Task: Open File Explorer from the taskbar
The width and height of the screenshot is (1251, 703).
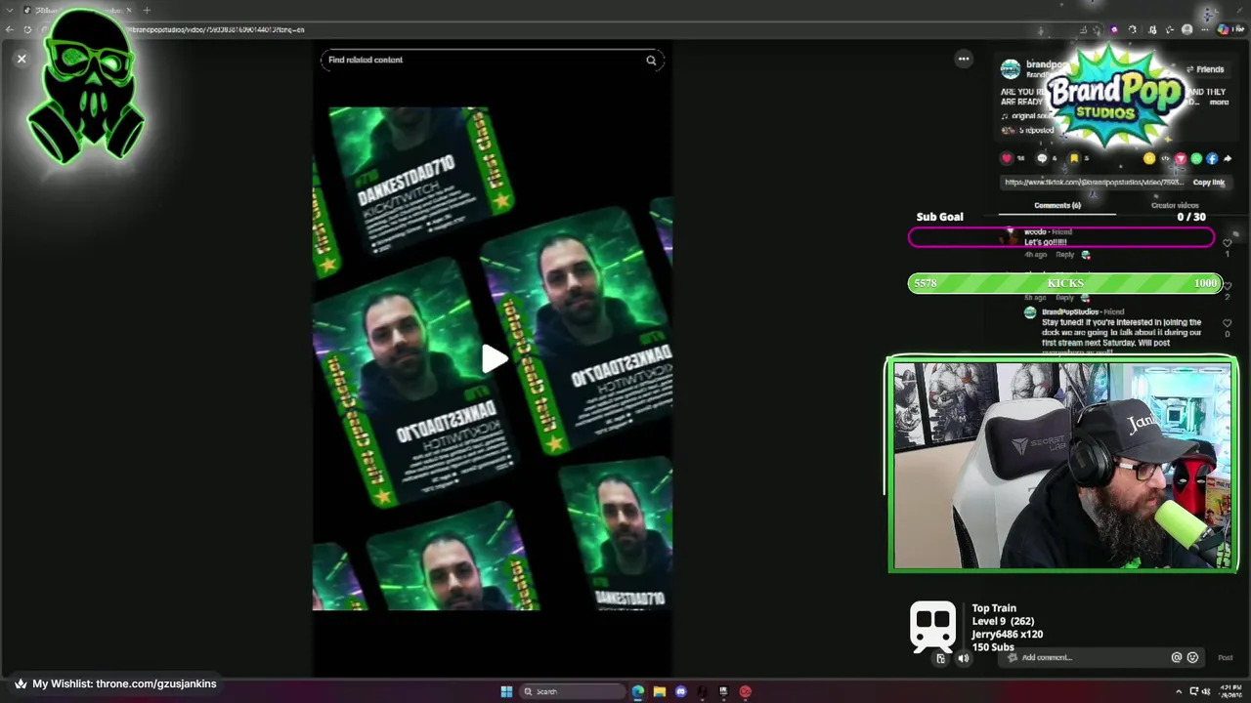Action: click(660, 691)
